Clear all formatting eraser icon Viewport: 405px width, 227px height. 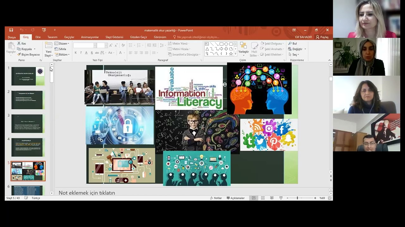point(123,45)
